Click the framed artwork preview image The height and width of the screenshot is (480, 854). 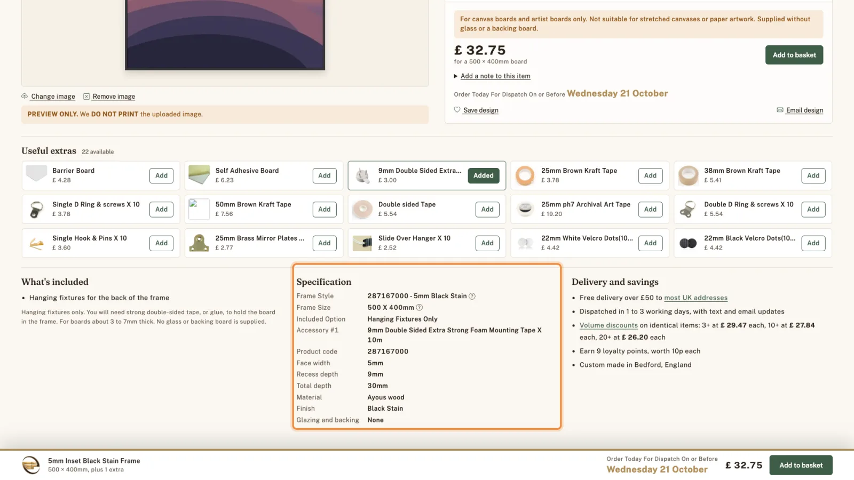[x=225, y=35]
